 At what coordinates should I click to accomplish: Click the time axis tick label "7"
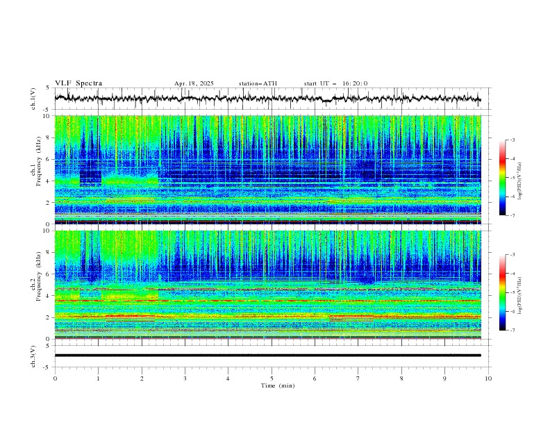[358, 378]
